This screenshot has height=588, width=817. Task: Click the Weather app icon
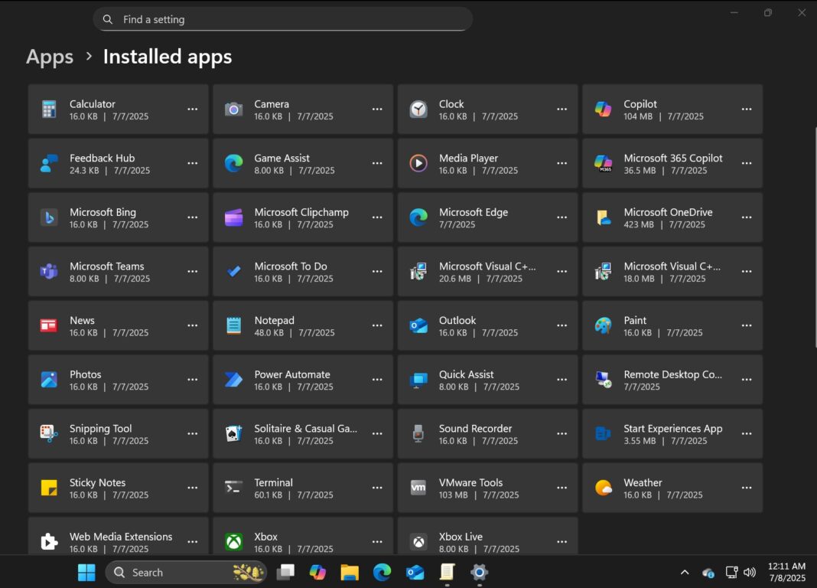point(603,487)
